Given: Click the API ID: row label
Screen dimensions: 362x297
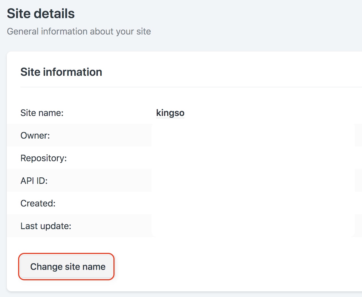Looking at the screenshot, I should pyautogui.click(x=34, y=181).
